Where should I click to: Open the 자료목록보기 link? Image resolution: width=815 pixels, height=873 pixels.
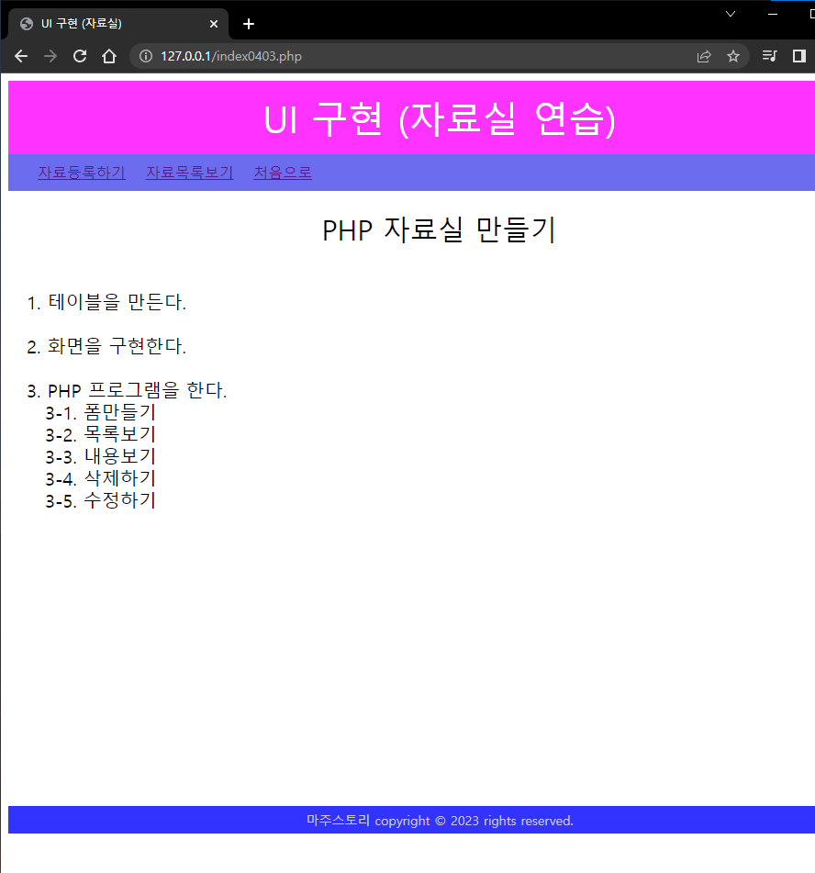pos(190,173)
